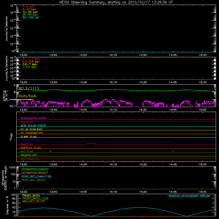Click the FRONT_RATIO legend label
This screenshot has width=219, height=219.
[31, 196]
